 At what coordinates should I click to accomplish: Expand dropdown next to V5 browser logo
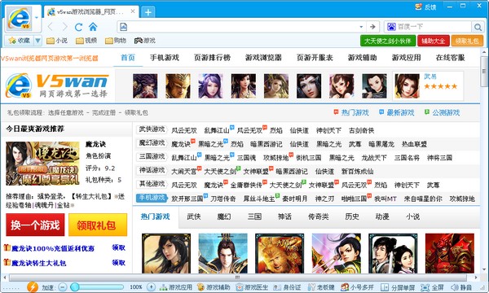pos(37,17)
